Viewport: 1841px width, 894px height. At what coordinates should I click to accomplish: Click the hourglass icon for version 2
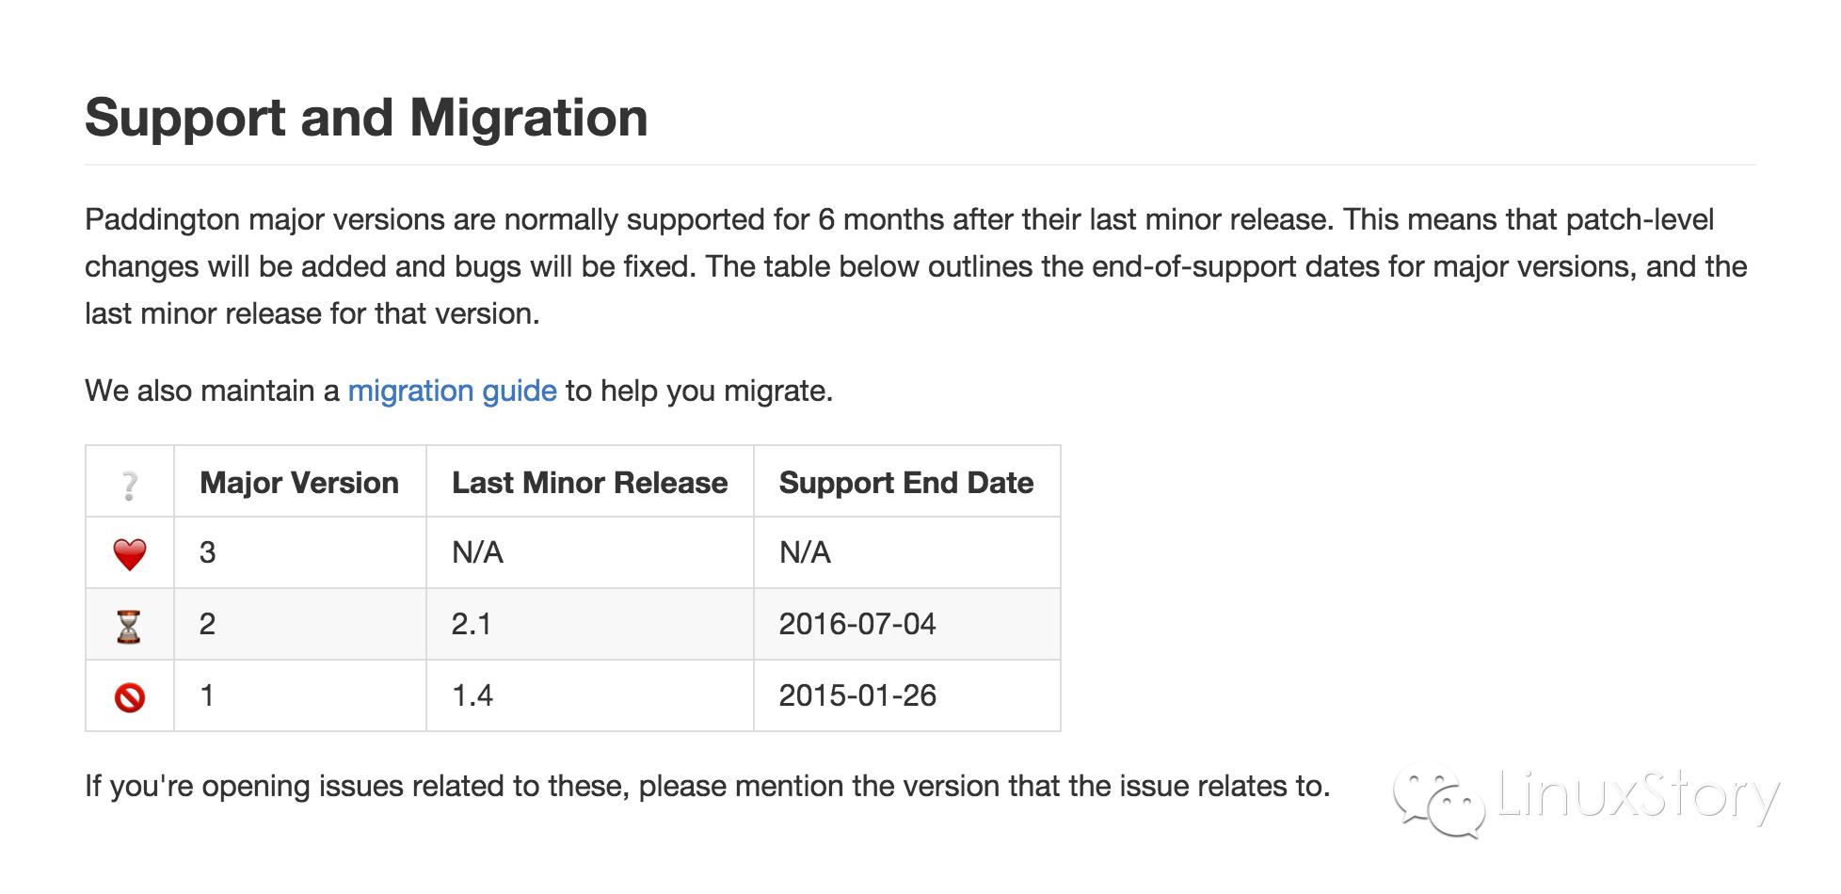(129, 626)
